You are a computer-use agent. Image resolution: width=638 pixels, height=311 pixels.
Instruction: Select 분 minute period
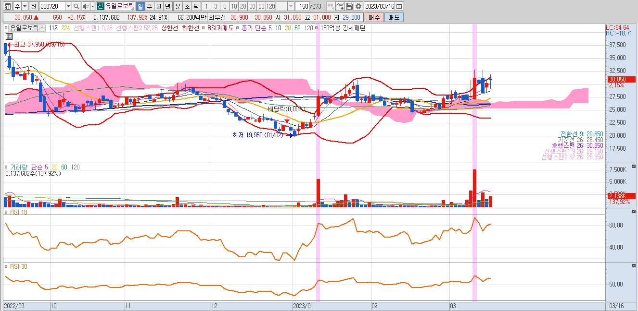point(178,6)
